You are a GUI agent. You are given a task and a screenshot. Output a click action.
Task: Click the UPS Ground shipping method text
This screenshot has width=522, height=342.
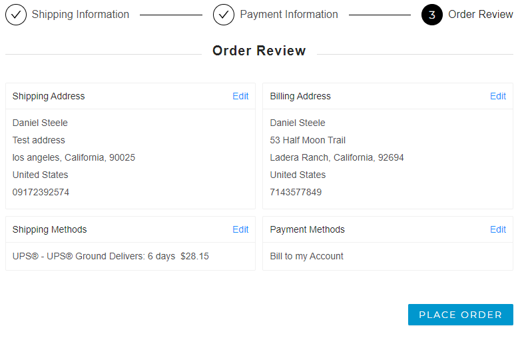(111, 256)
